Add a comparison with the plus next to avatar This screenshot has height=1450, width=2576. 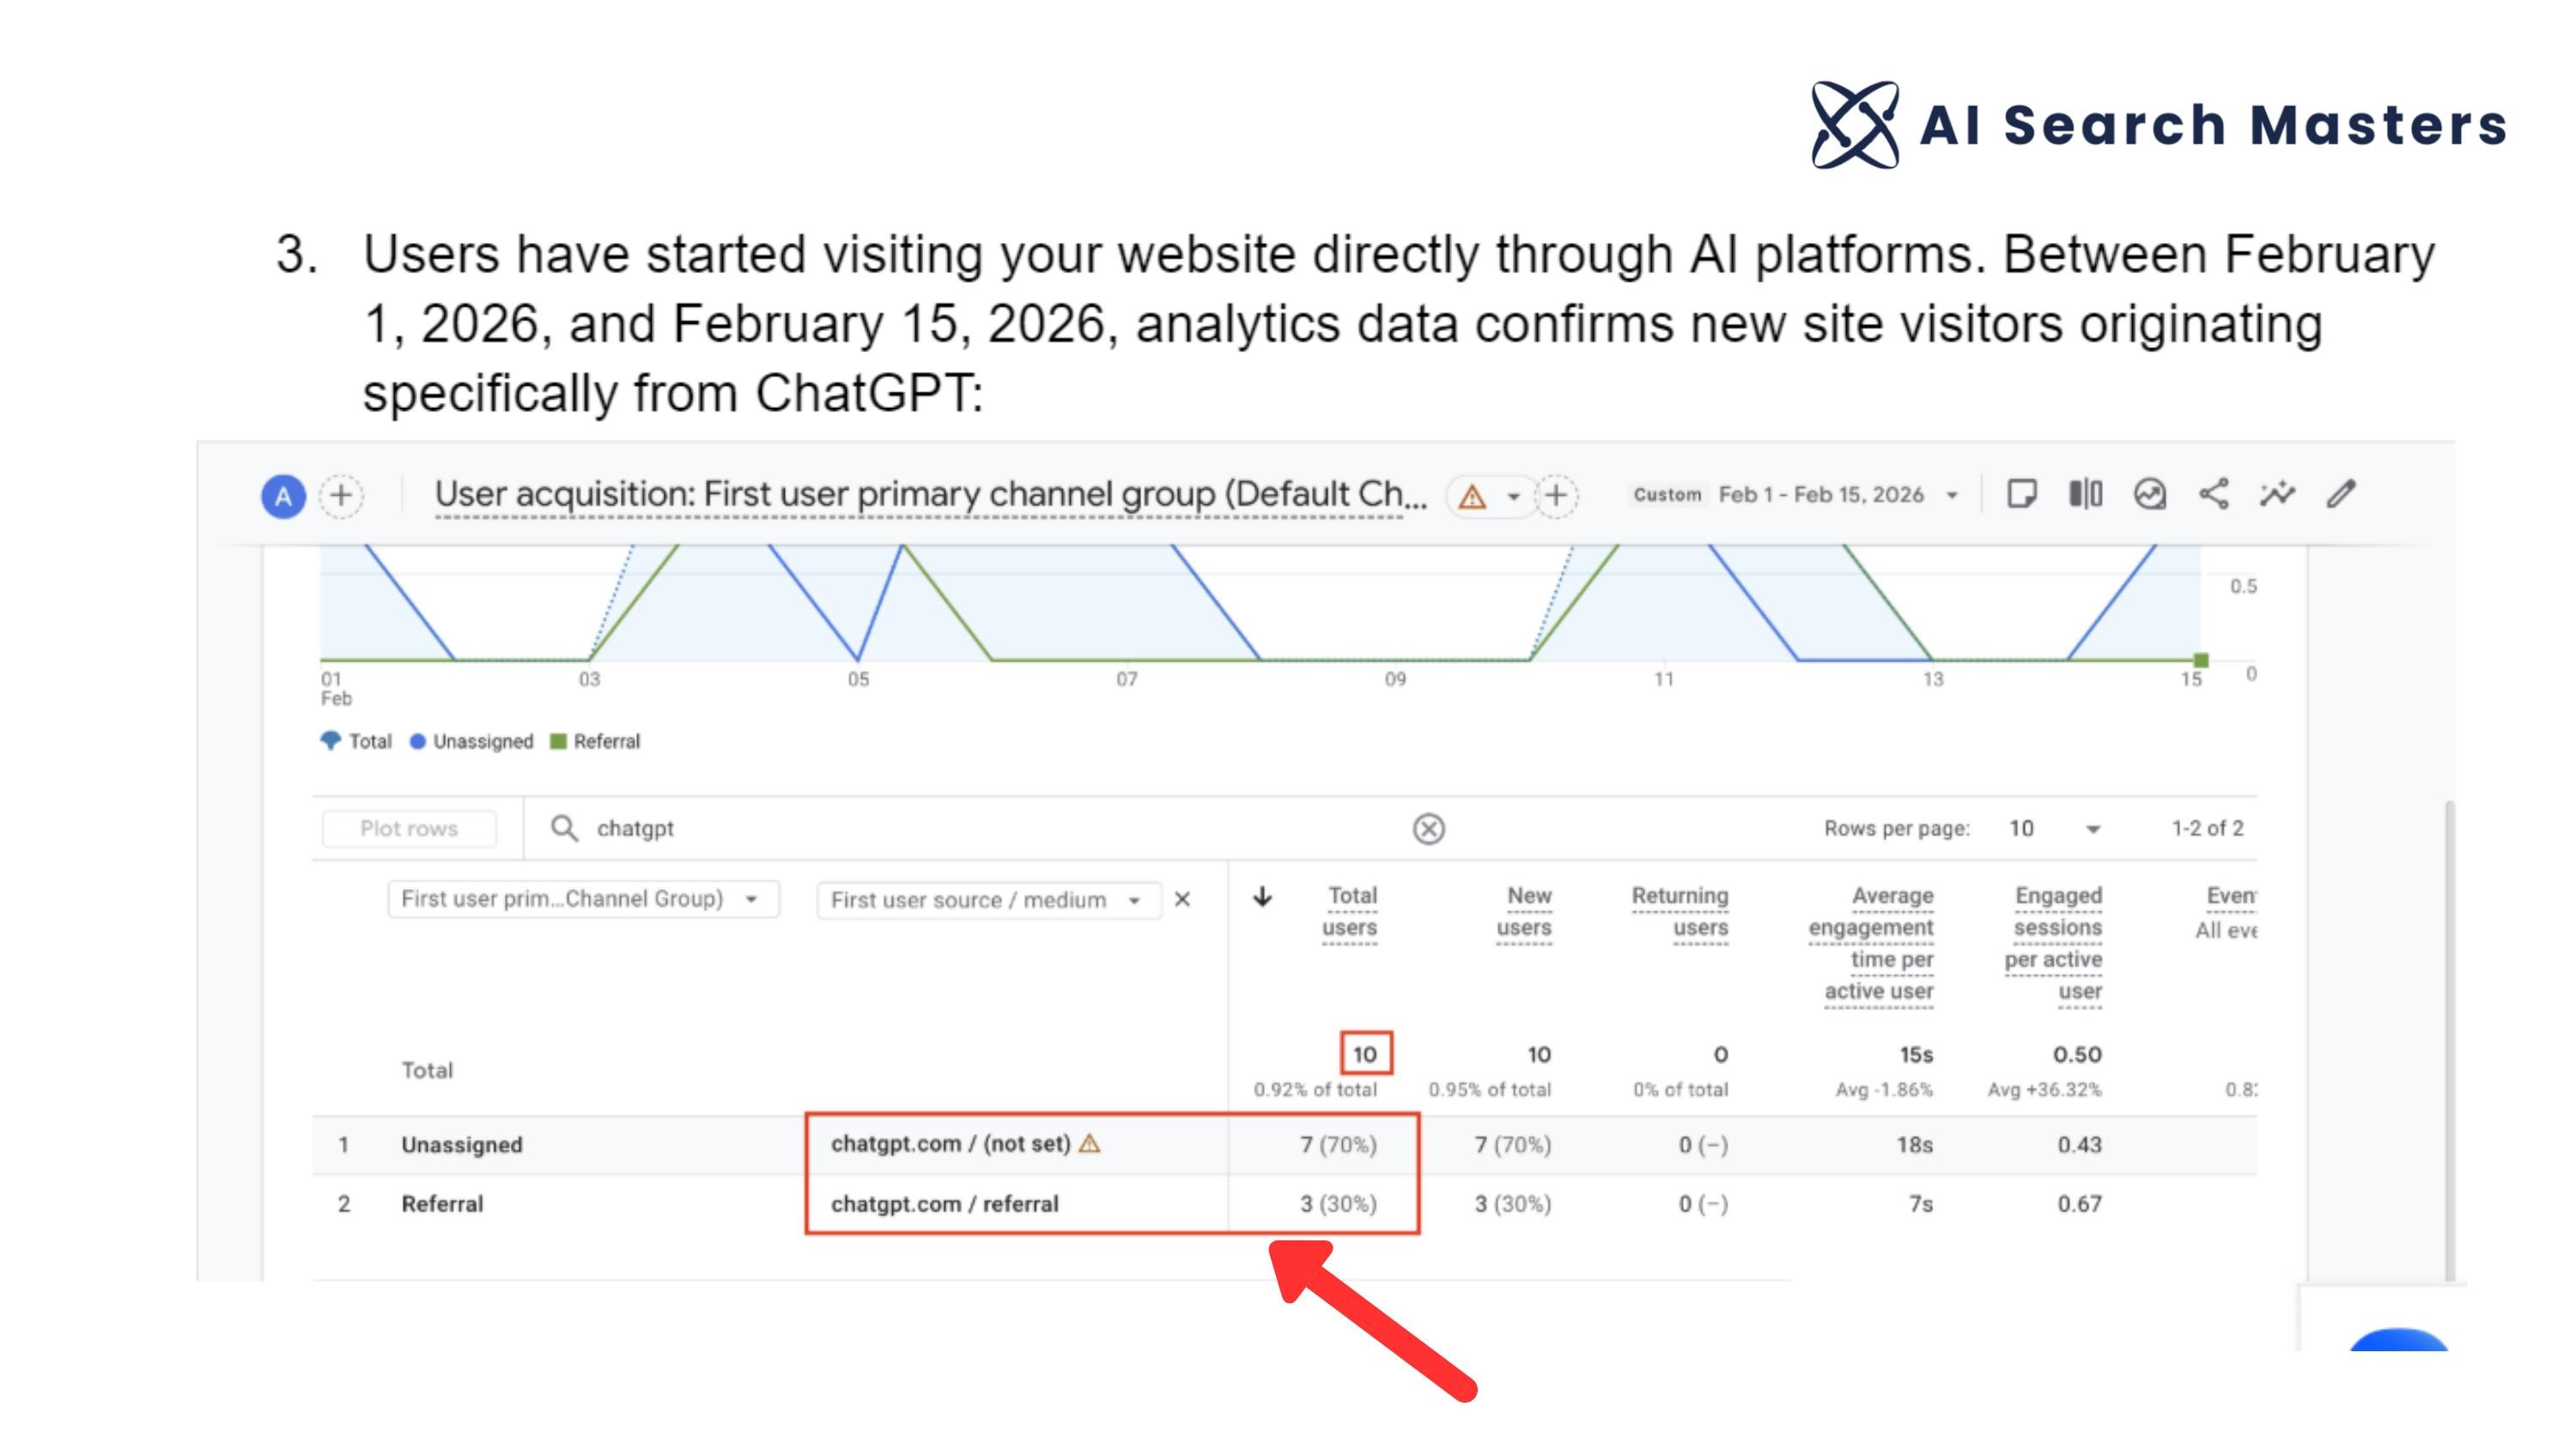coord(341,496)
